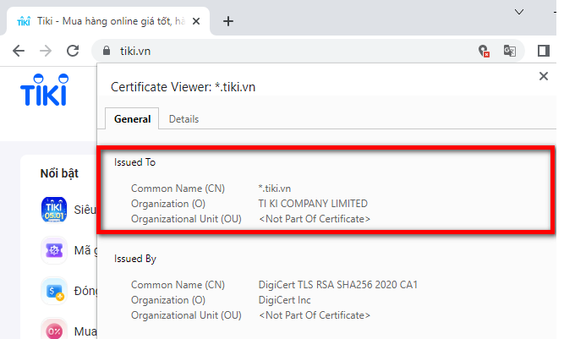
Task: Click the DigiCert Inc organization value
Action: [284, 300]
